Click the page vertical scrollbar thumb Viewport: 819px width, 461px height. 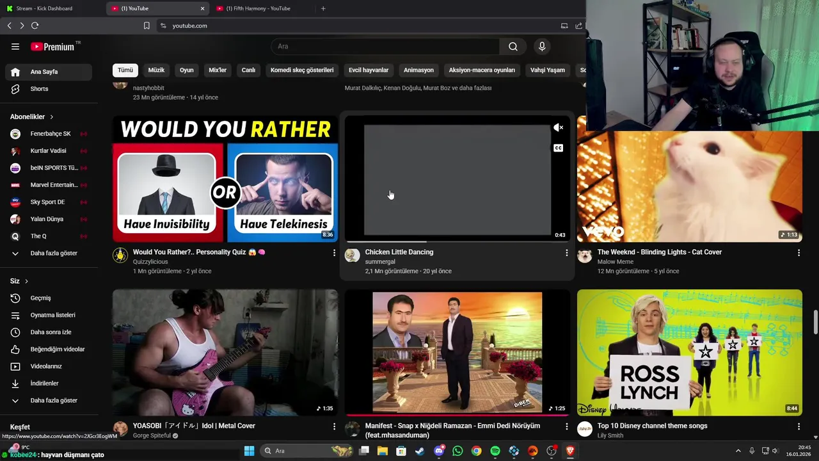coord(815,322)
